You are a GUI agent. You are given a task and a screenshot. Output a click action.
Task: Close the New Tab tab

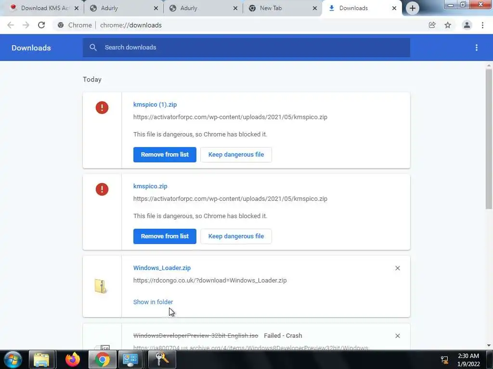point(315,9)
